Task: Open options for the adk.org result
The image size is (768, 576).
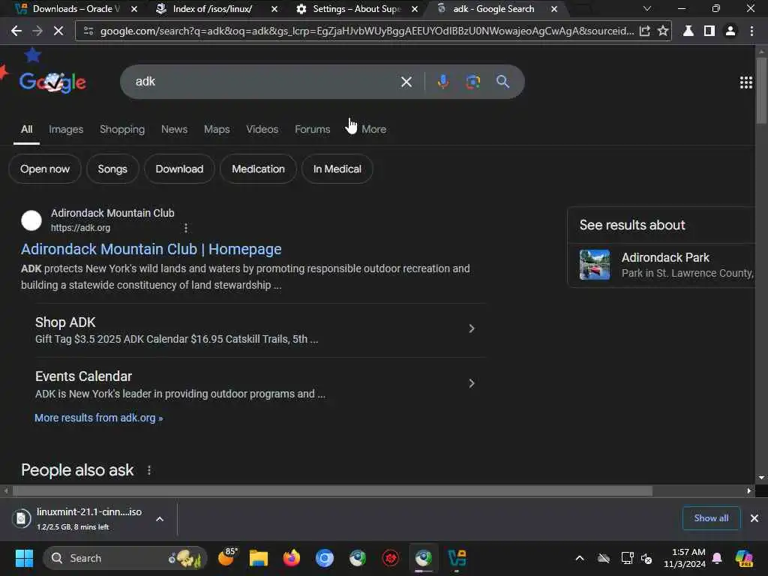Action: (x=186, y=228)
